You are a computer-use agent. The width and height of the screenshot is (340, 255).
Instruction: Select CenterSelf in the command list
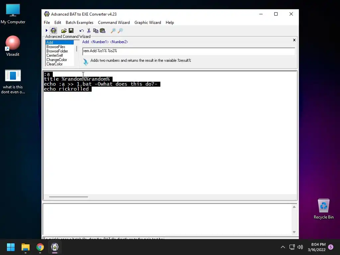click(60, 55)
